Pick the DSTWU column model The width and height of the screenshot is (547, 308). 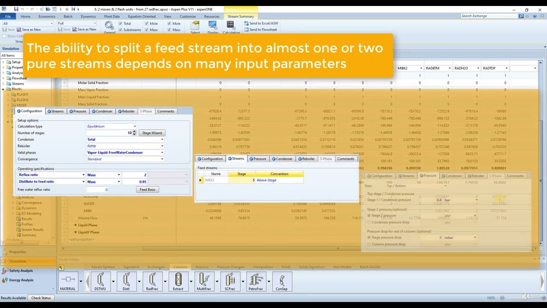click(x=100, y=282)
